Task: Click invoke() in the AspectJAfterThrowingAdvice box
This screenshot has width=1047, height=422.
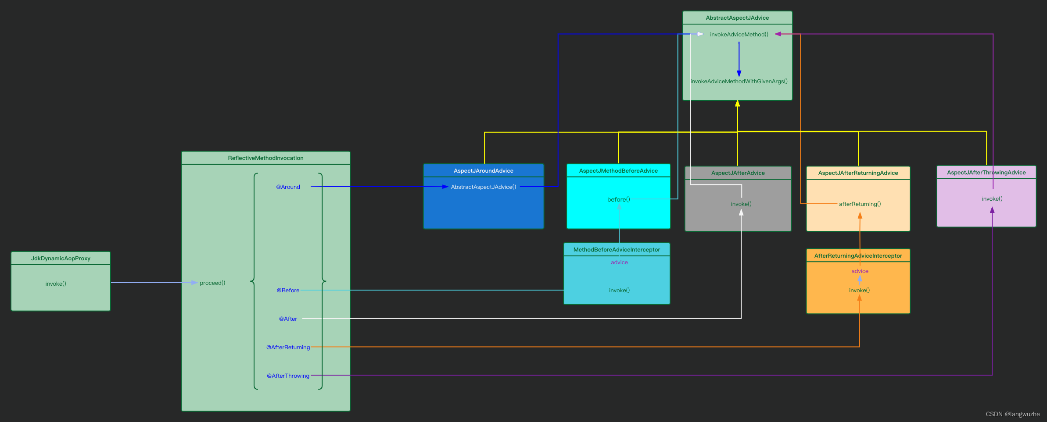Action: (992, 199)
